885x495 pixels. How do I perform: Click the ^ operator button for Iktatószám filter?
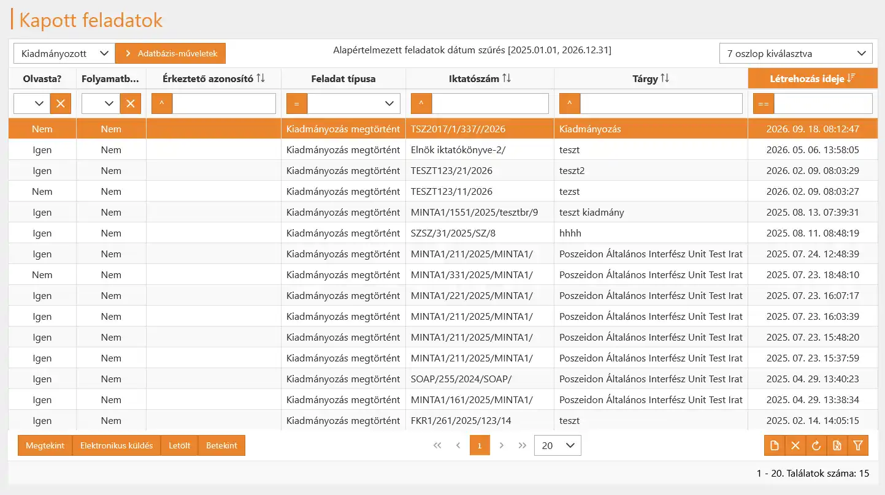coord(421,104)
